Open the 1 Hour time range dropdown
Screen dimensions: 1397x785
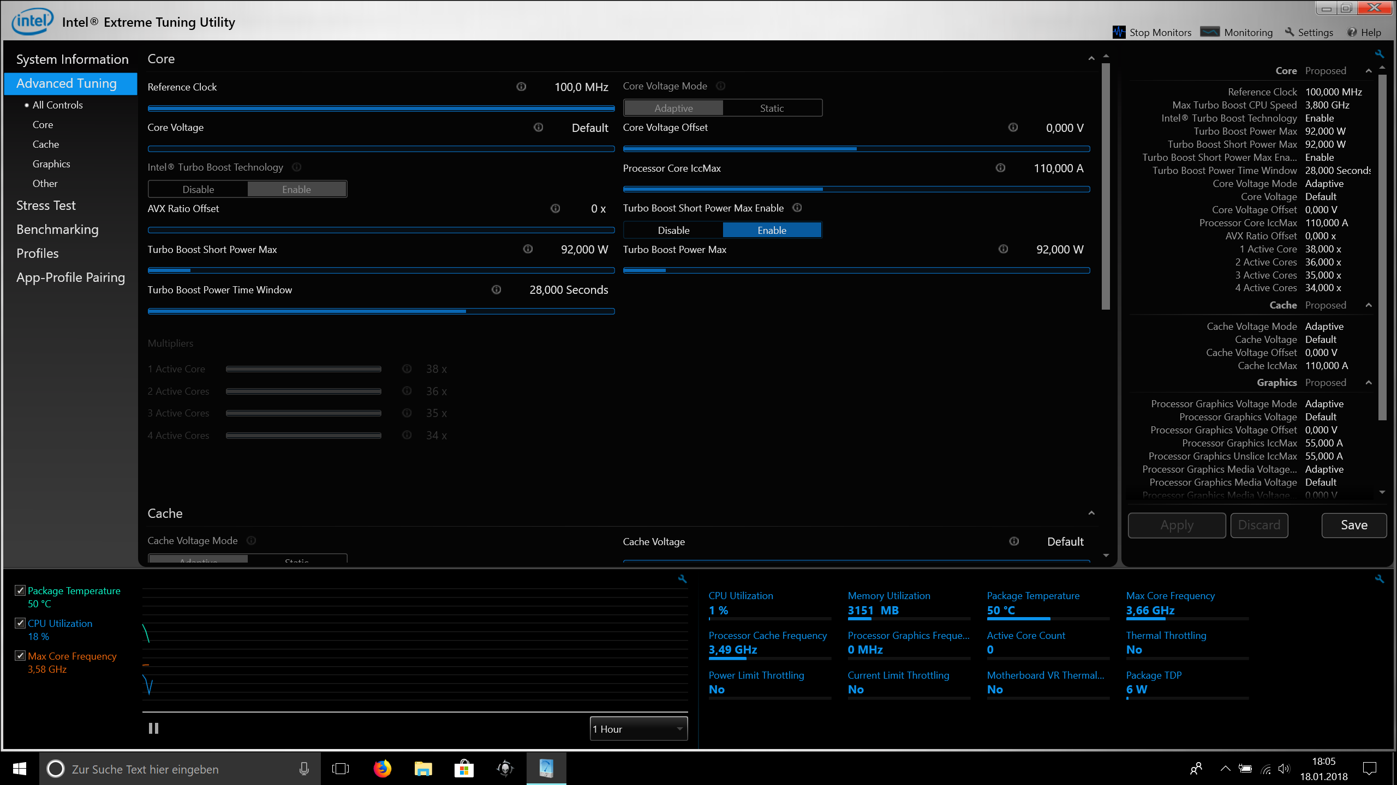(x=638, y=729)
